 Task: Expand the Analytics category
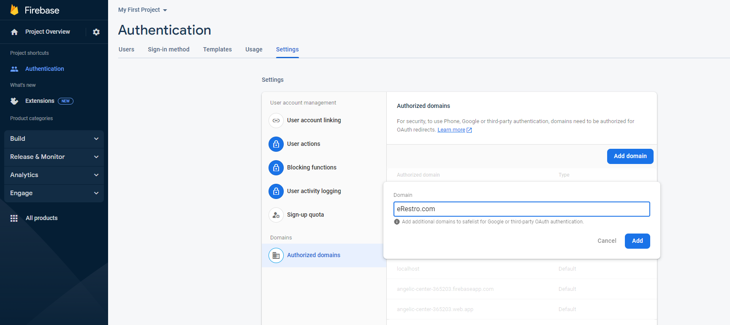point(54,175)
